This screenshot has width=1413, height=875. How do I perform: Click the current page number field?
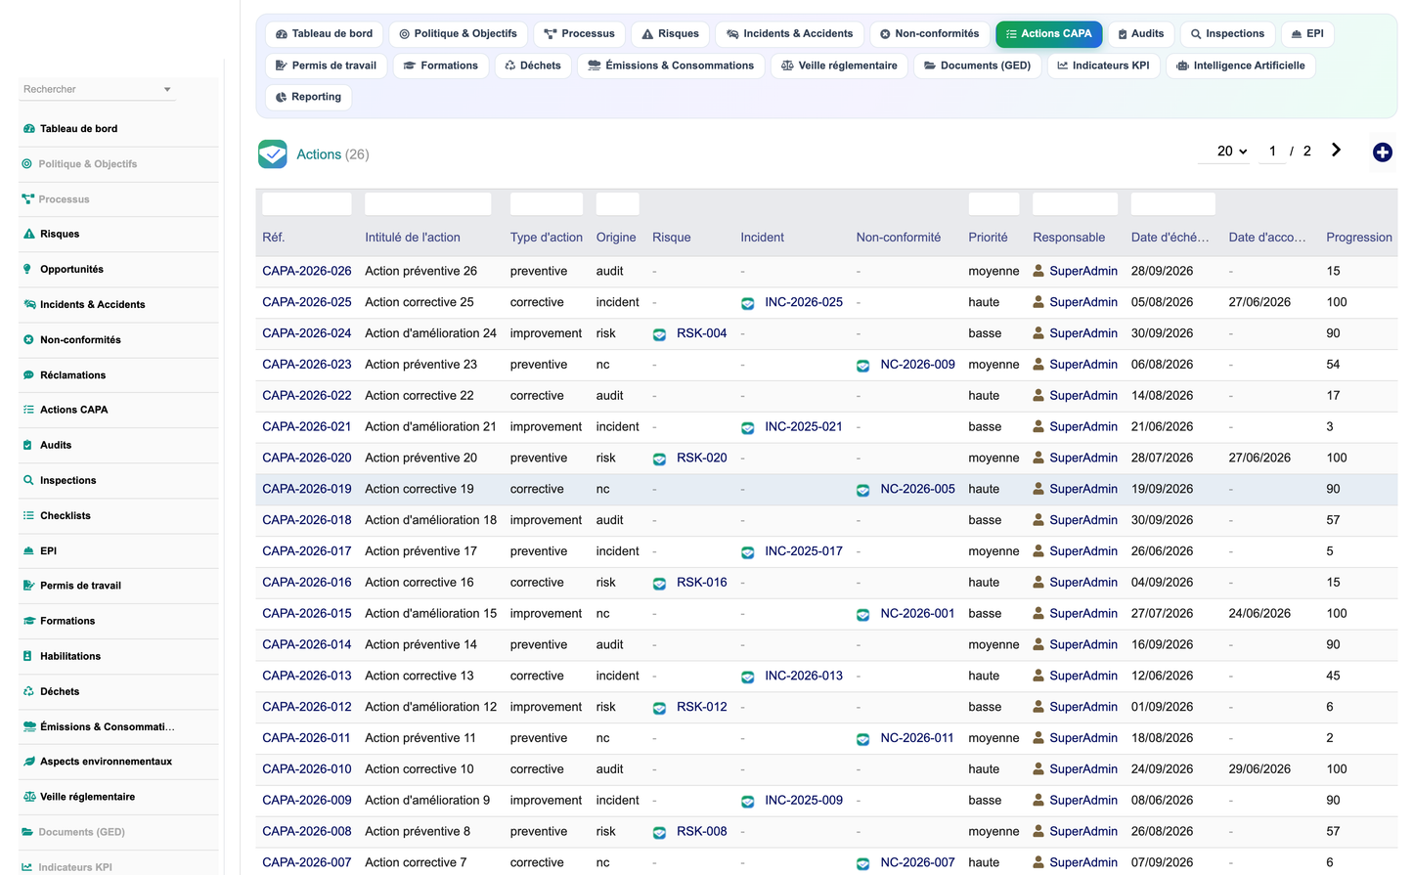[x=1272, y=152]
